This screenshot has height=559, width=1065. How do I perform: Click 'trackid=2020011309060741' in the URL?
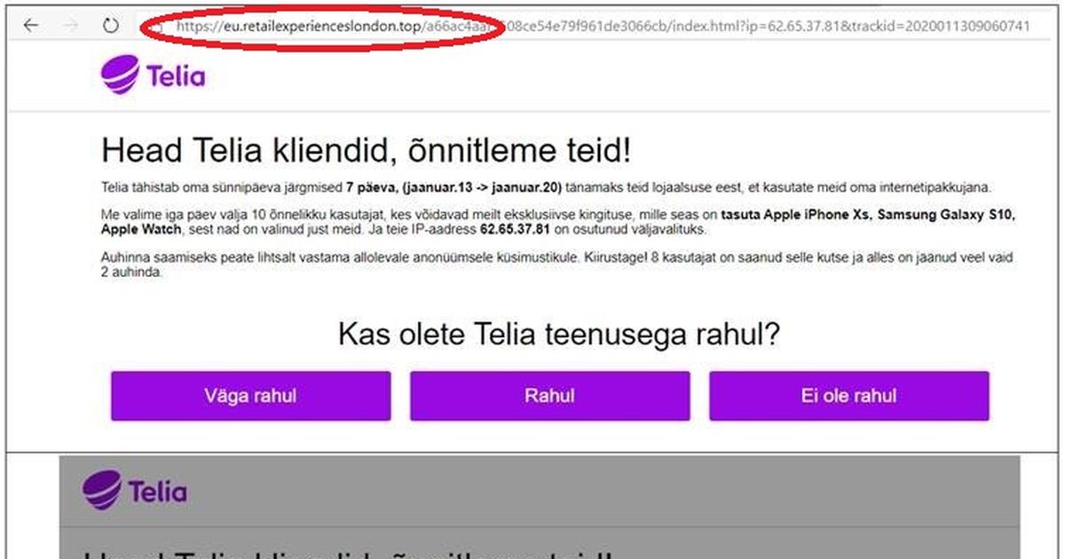pyautogui.click(x=942, y=26)
